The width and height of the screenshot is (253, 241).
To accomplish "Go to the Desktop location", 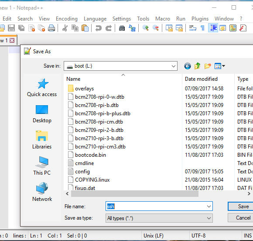I will pyautogui.click(x=42, y=114).
